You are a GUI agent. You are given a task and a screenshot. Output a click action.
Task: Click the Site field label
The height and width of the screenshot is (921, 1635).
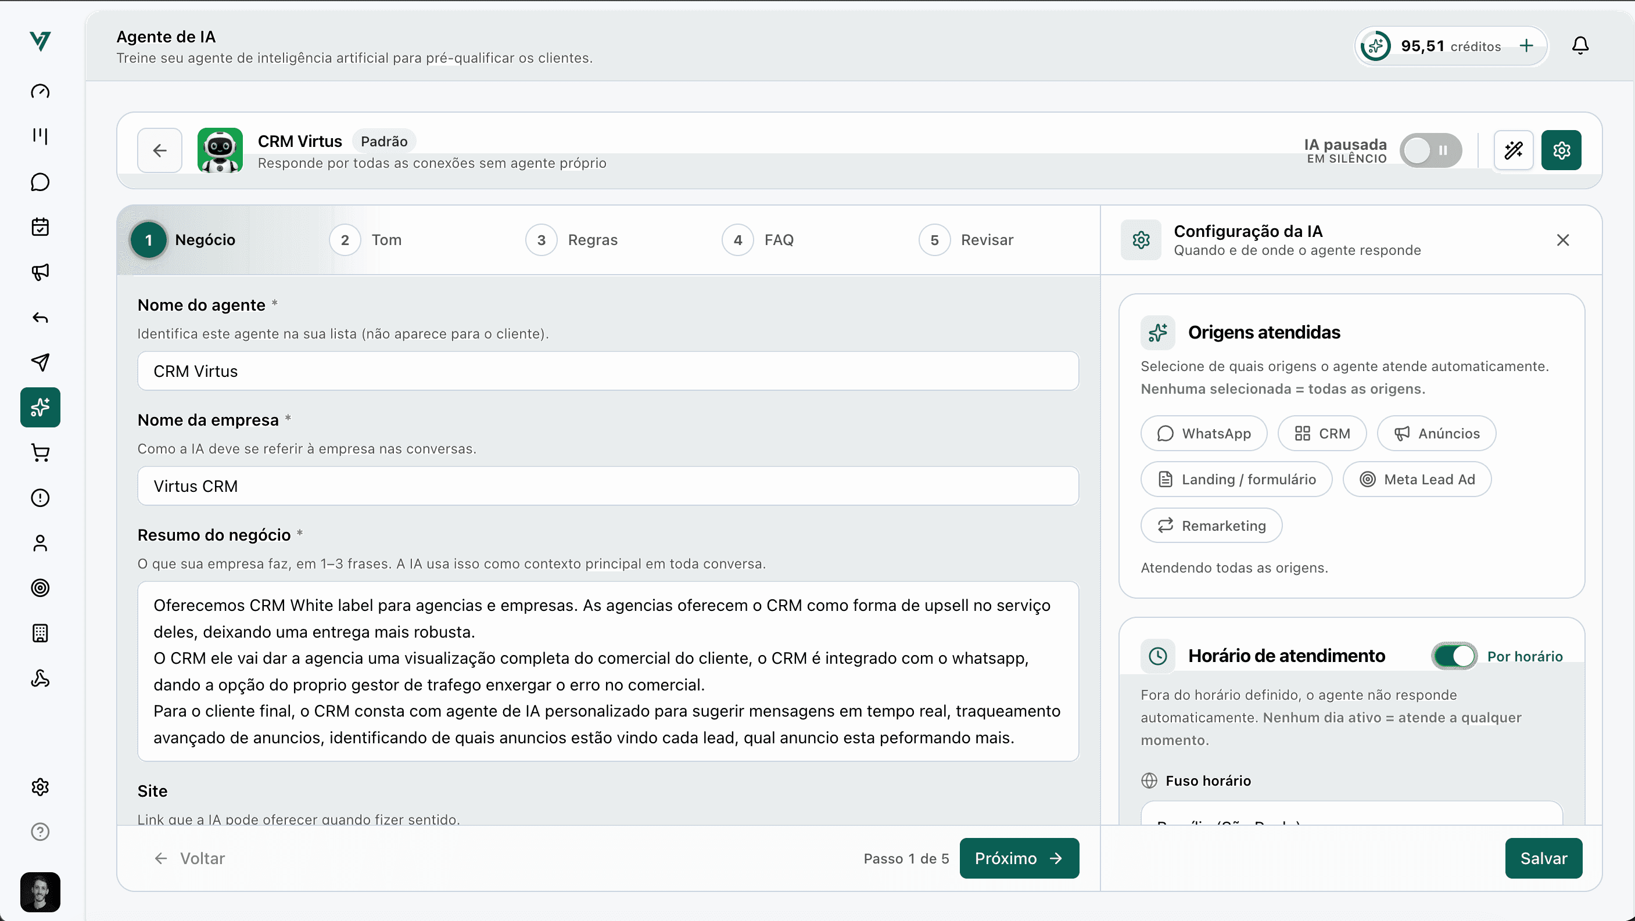[x=152, y=791]
